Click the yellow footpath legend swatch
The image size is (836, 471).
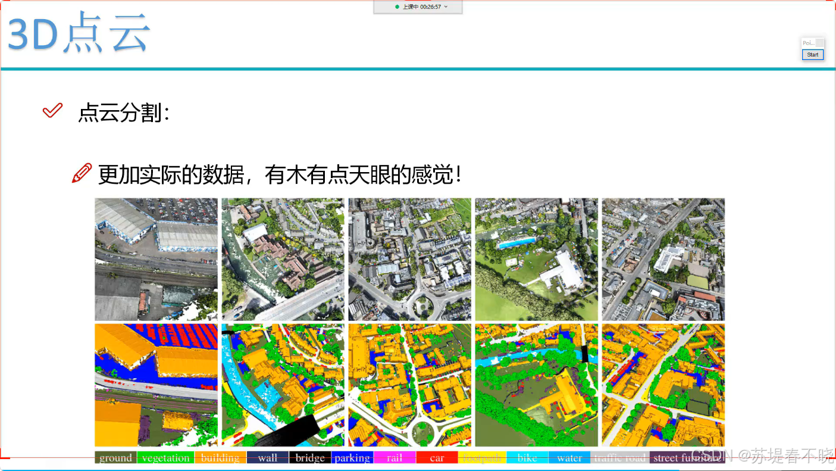coord(482,458)
